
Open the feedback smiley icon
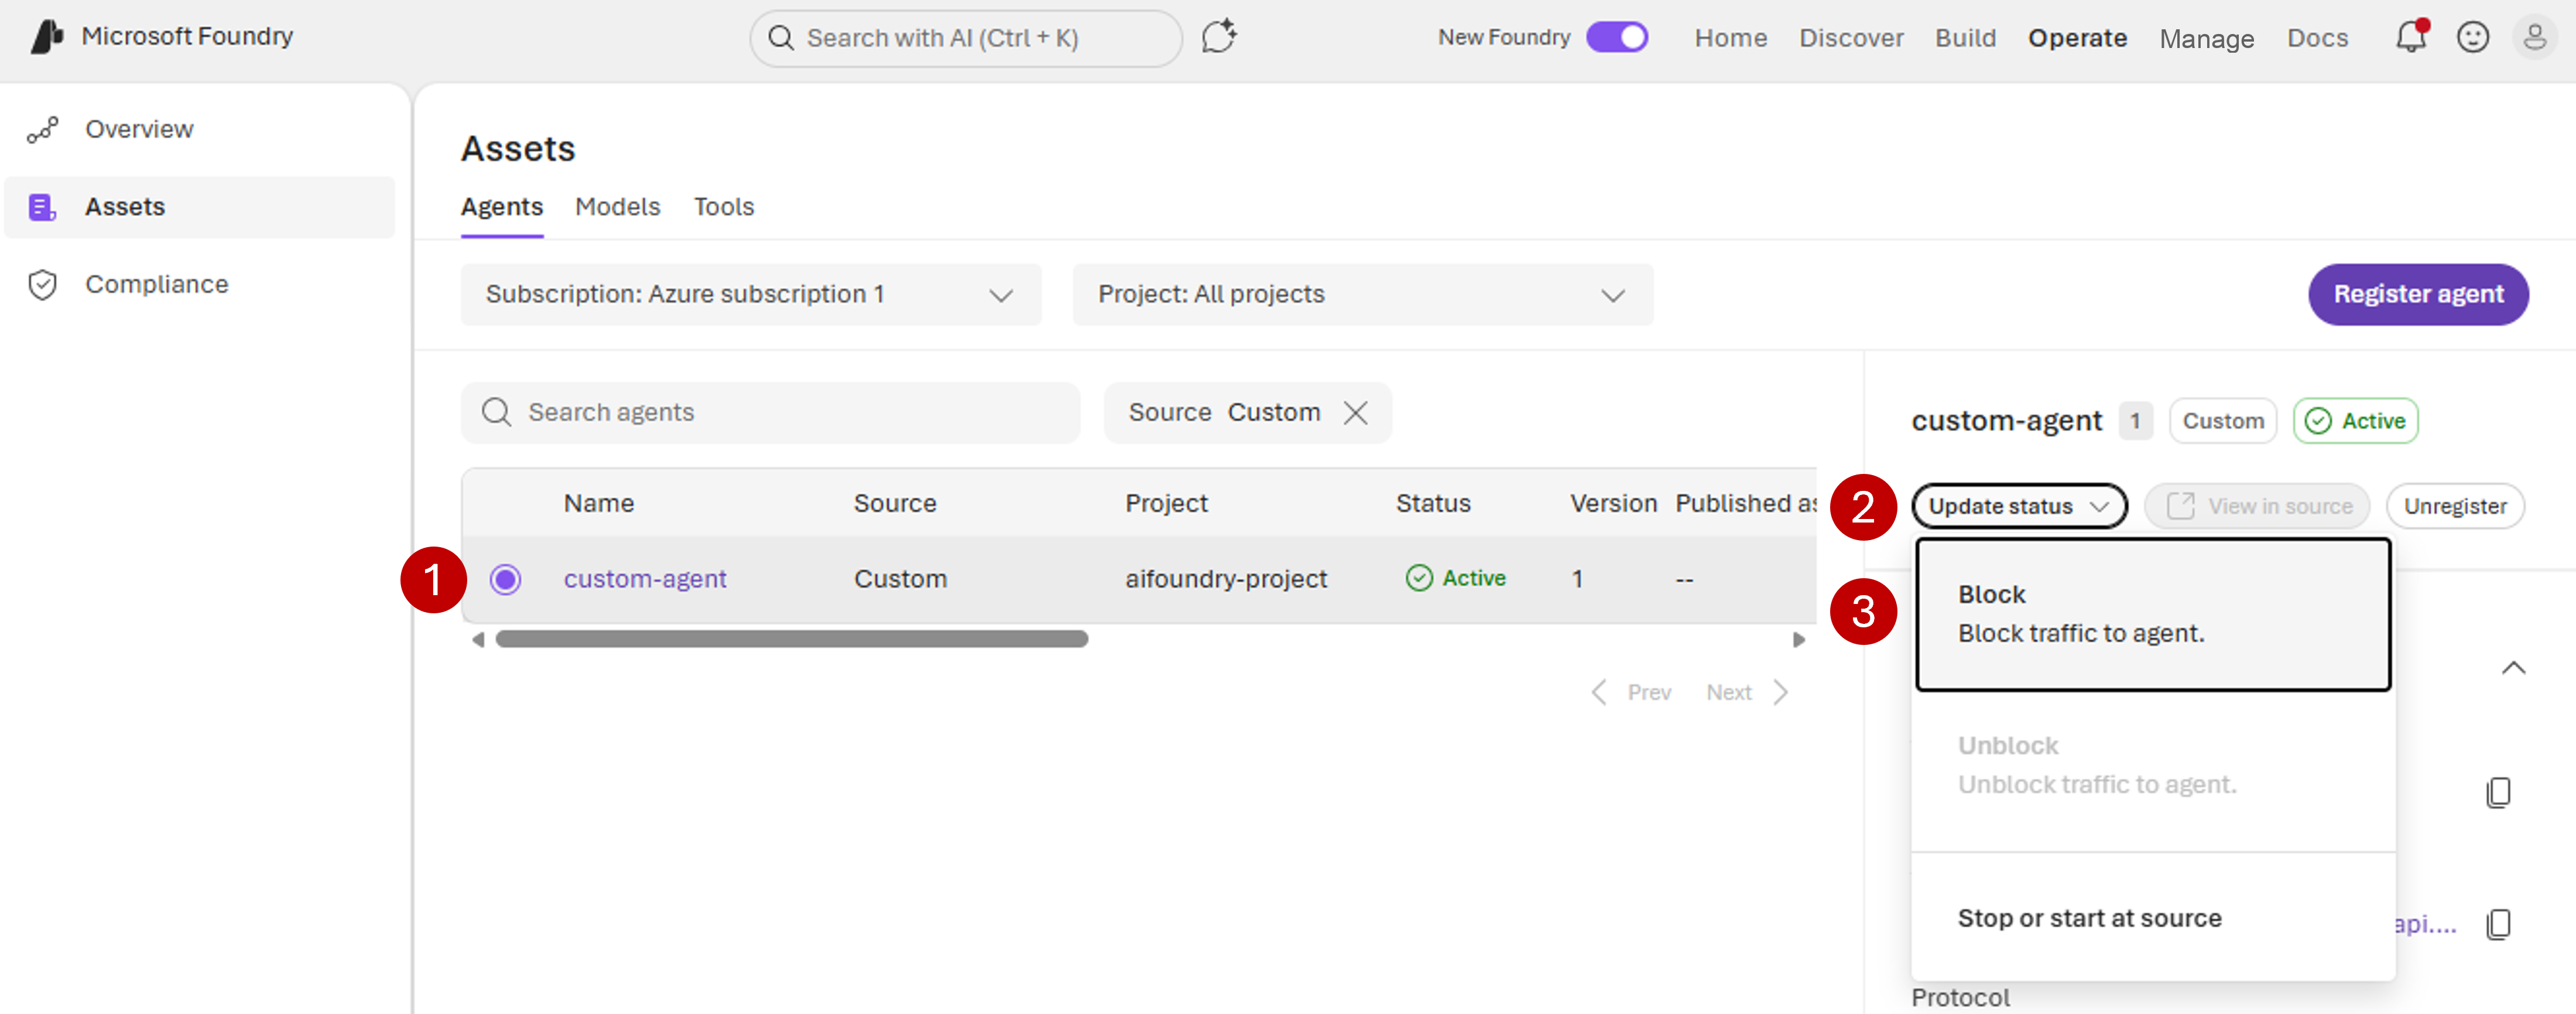pyautogui.click(x=2473, y=37)
